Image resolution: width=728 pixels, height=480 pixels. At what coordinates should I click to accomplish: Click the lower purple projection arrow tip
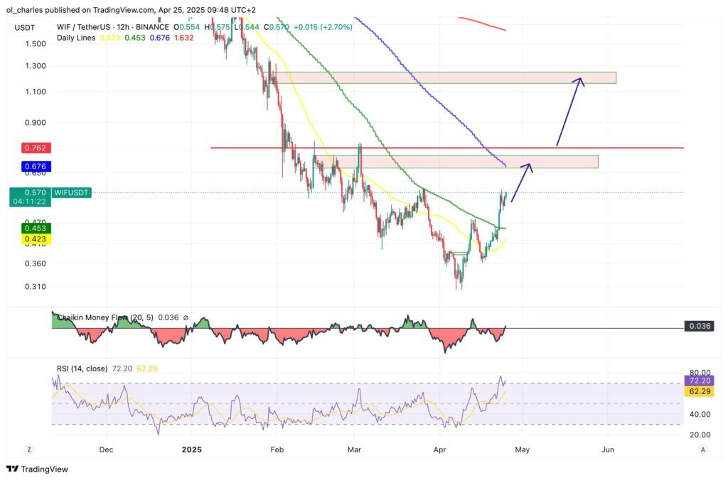[529, 165]
